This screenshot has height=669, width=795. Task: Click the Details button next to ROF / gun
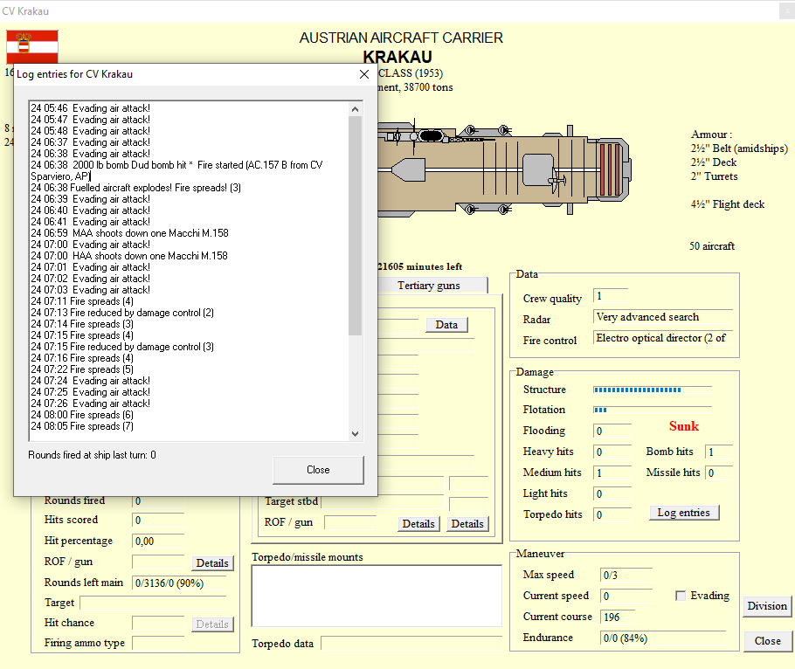pyautogui.click(x=212, y=563)
